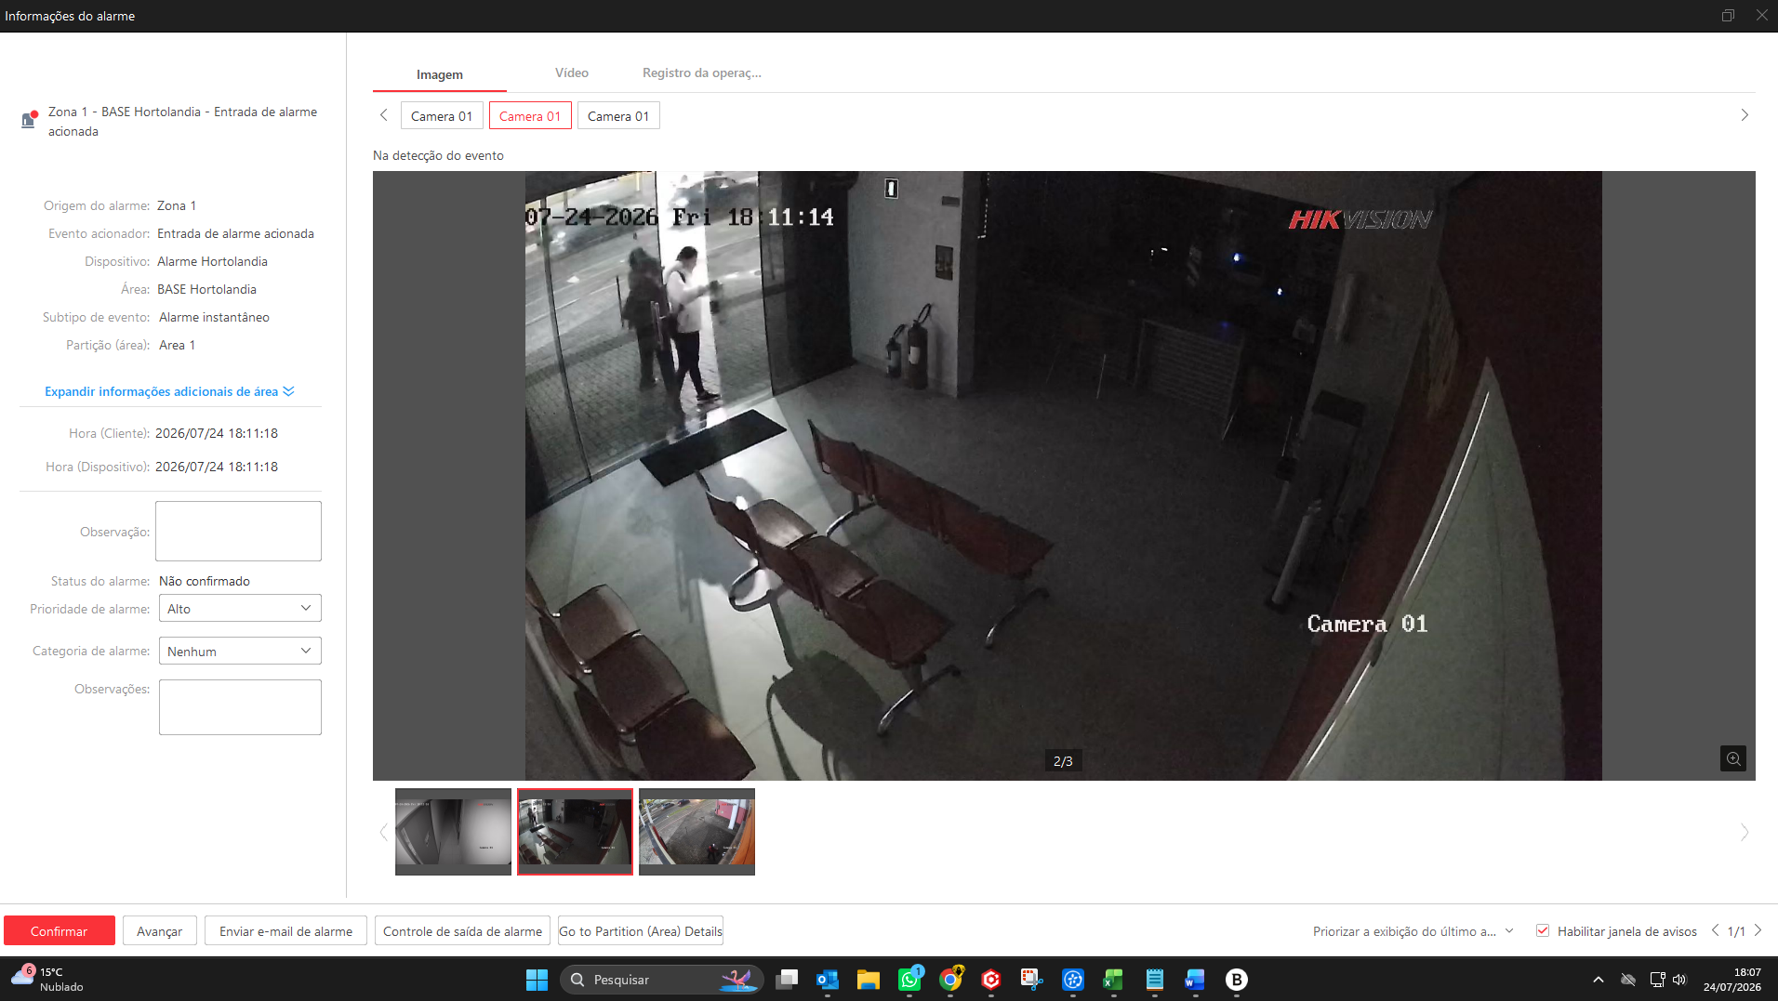The image size is (1778, 1001).
Task: Select the third thumbnail of outdoor view
Action: pyautogui.click(x=697, y=832)
